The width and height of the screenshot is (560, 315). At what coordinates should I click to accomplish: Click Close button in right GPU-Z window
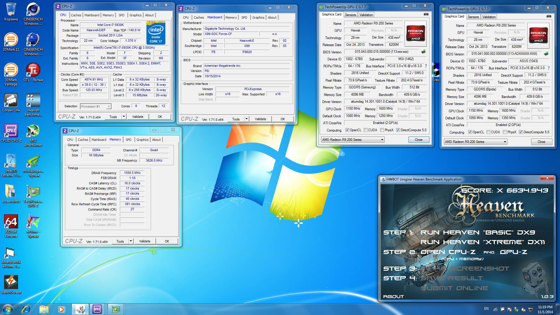(x=541, y=142)
